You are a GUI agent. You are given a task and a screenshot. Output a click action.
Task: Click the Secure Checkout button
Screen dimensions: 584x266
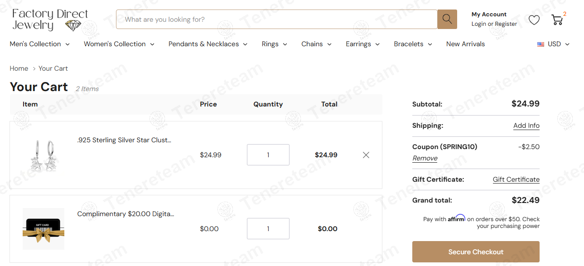point(476,252)
